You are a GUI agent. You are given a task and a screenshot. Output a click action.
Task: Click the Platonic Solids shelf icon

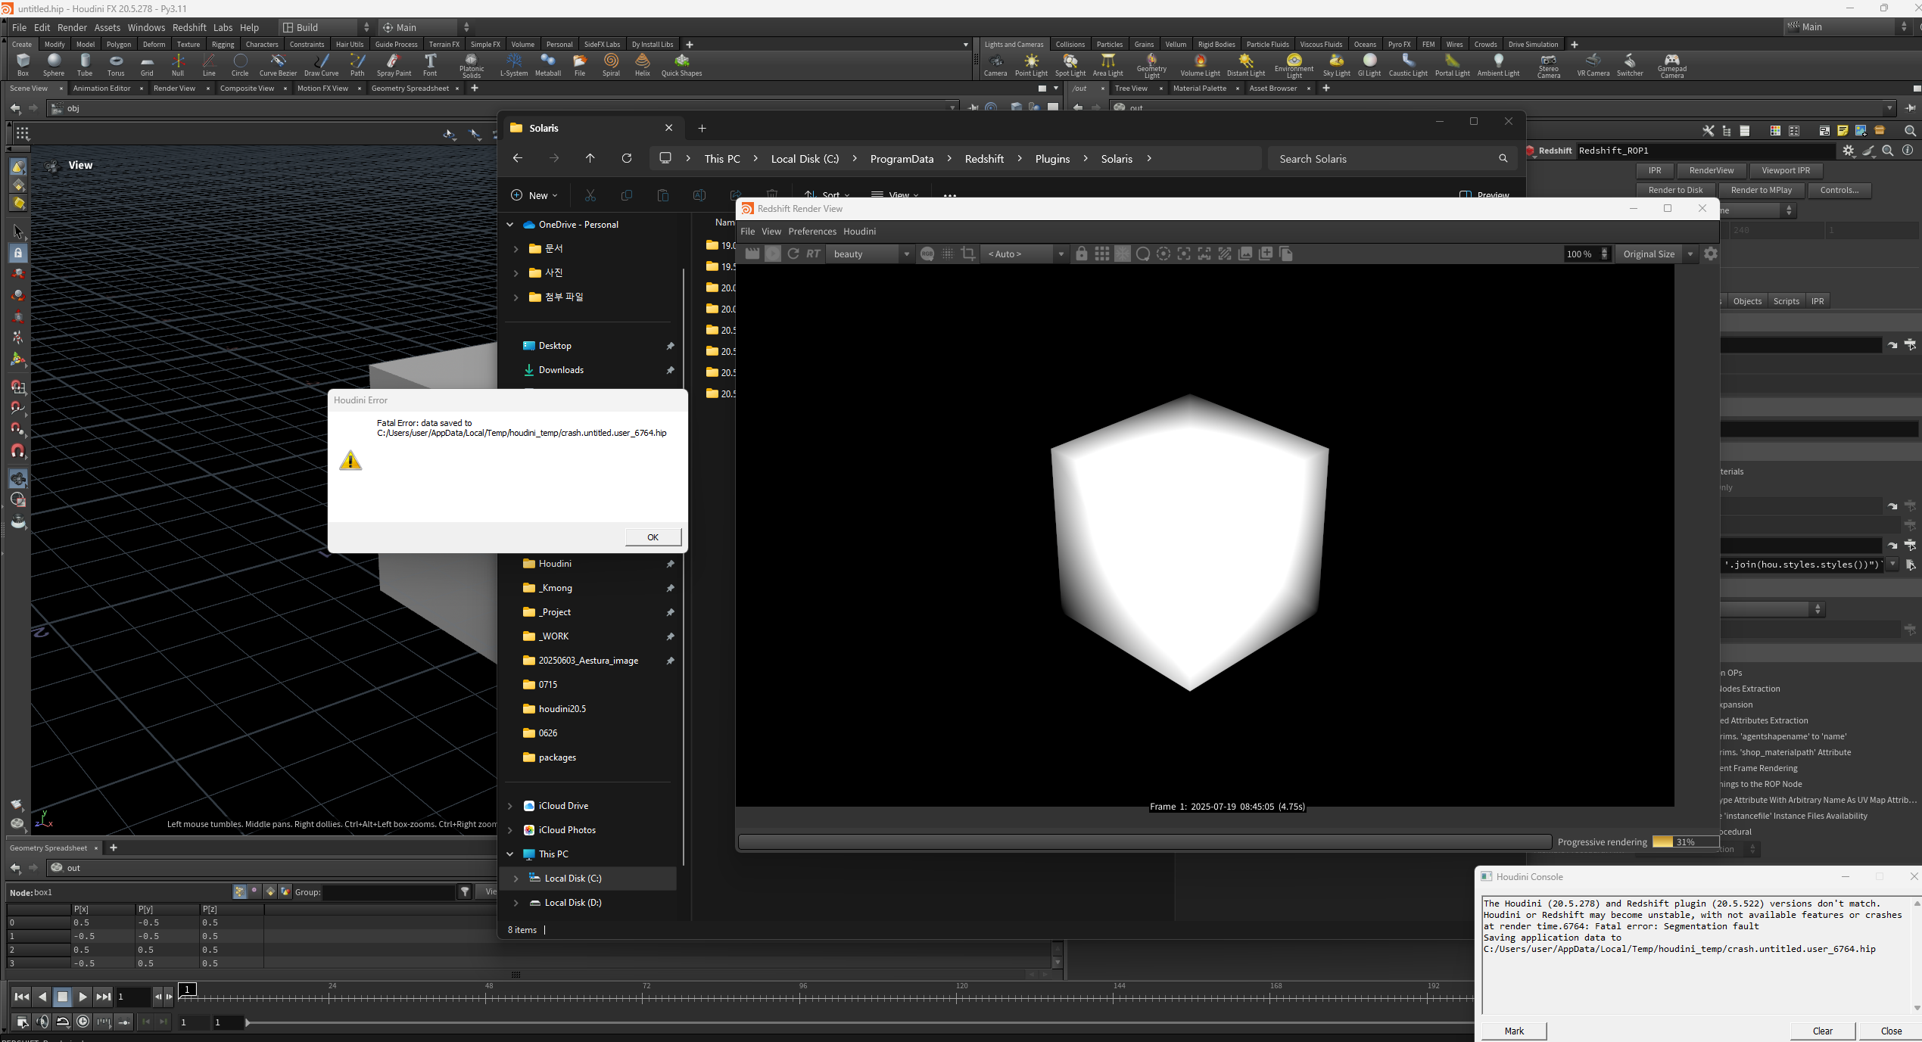[x=471, y=65]
